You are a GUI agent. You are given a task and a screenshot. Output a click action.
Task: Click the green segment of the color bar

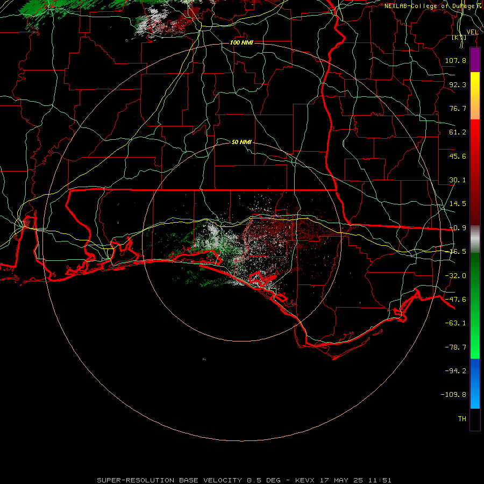(475, 305)
